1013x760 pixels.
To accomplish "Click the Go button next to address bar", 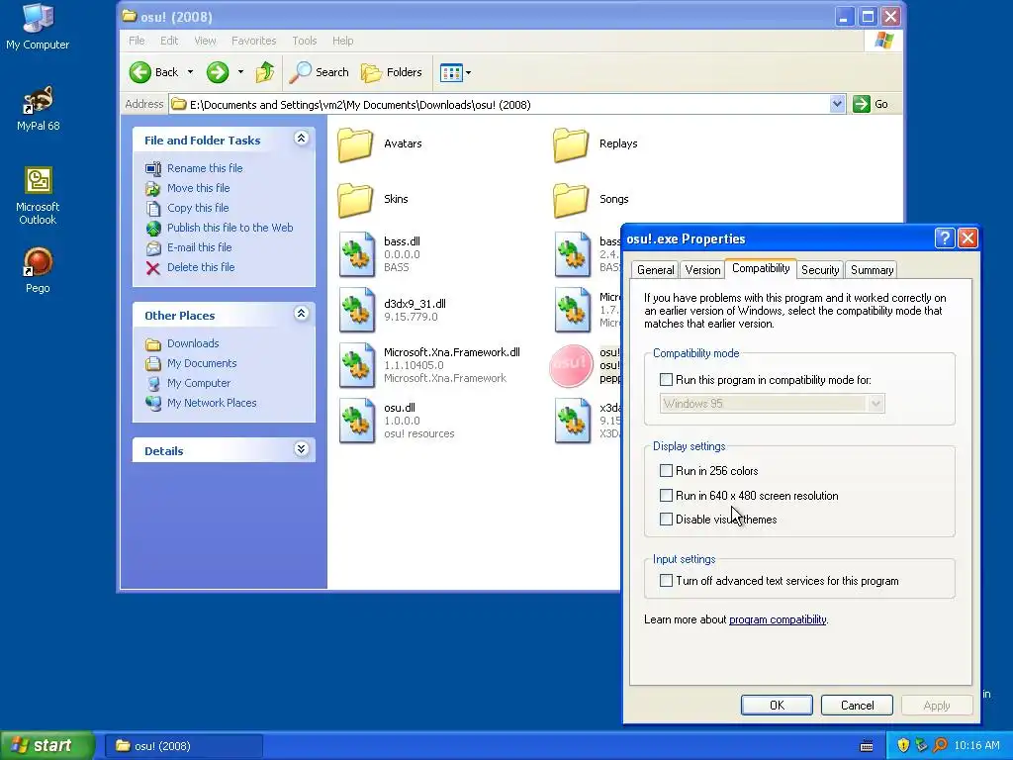I will [871, 104].
